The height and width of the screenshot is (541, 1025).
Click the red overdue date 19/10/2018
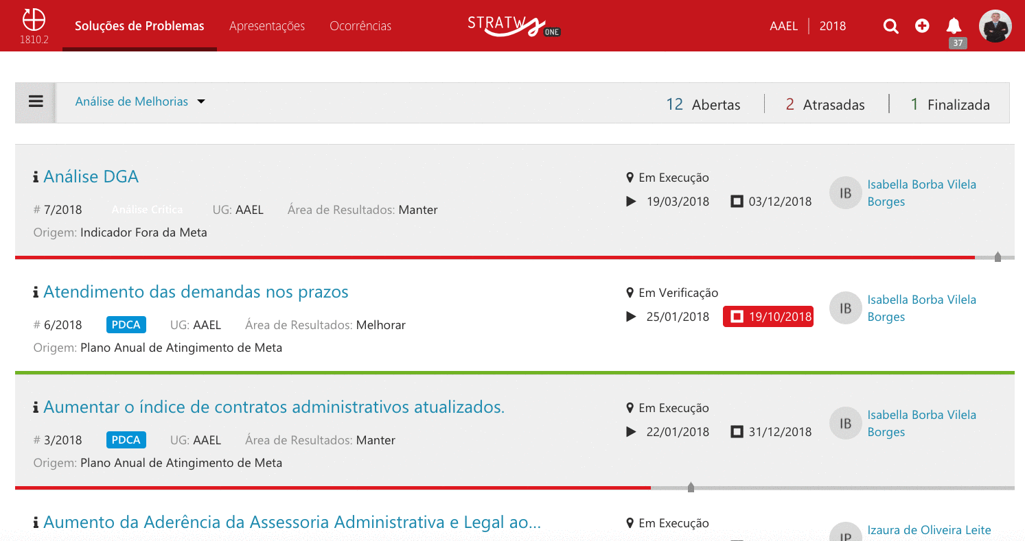pos(768,317)
